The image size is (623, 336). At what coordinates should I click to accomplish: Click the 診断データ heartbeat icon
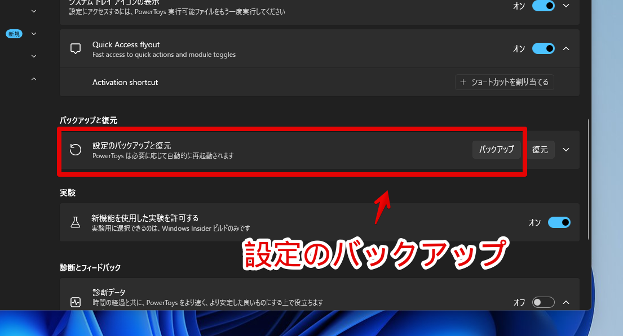point(76,302)
